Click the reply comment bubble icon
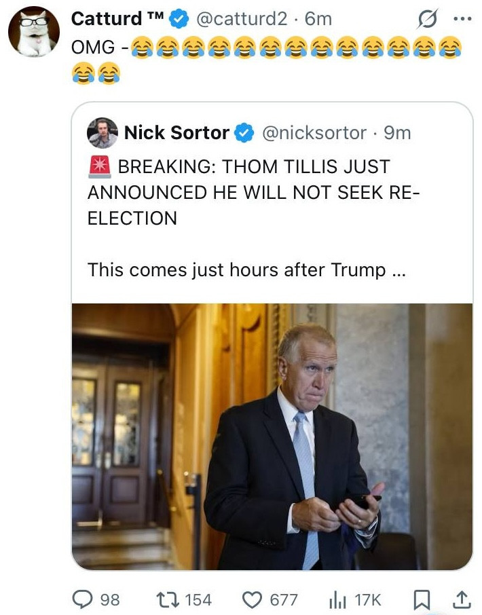This screenshot has height=615, width=482. [83, 599]
